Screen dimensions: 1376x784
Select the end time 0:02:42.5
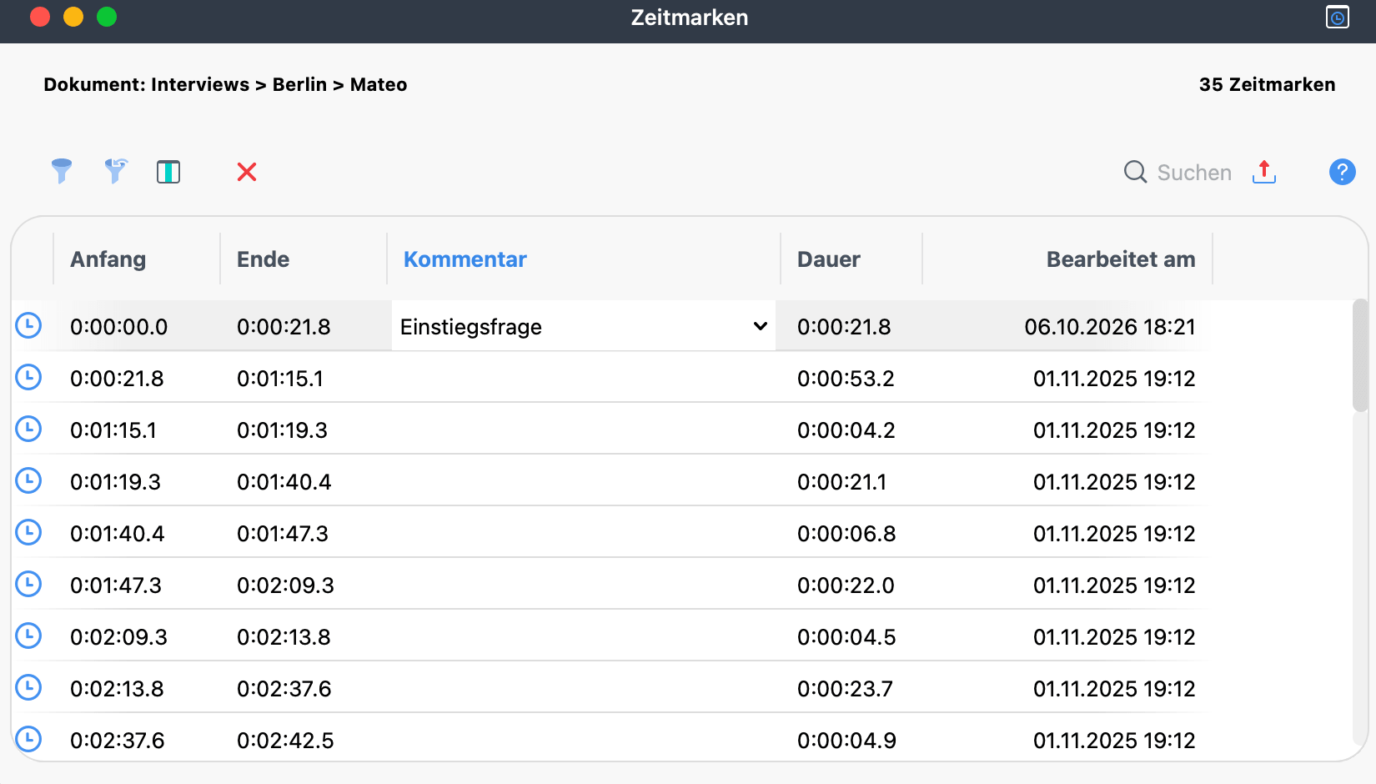click(x=285, y=741)
